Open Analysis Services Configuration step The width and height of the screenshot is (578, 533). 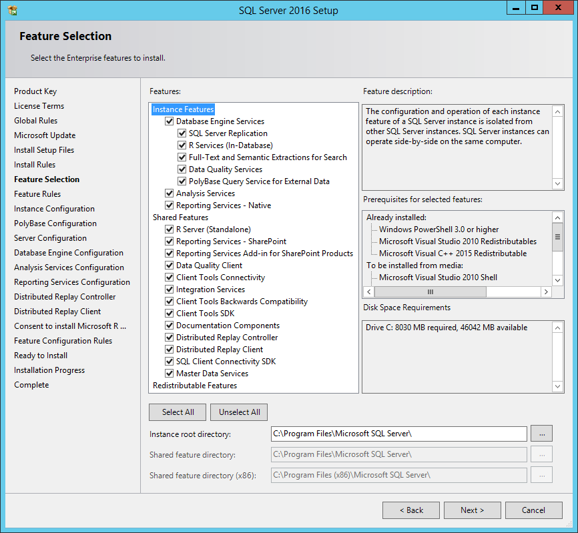69,268
